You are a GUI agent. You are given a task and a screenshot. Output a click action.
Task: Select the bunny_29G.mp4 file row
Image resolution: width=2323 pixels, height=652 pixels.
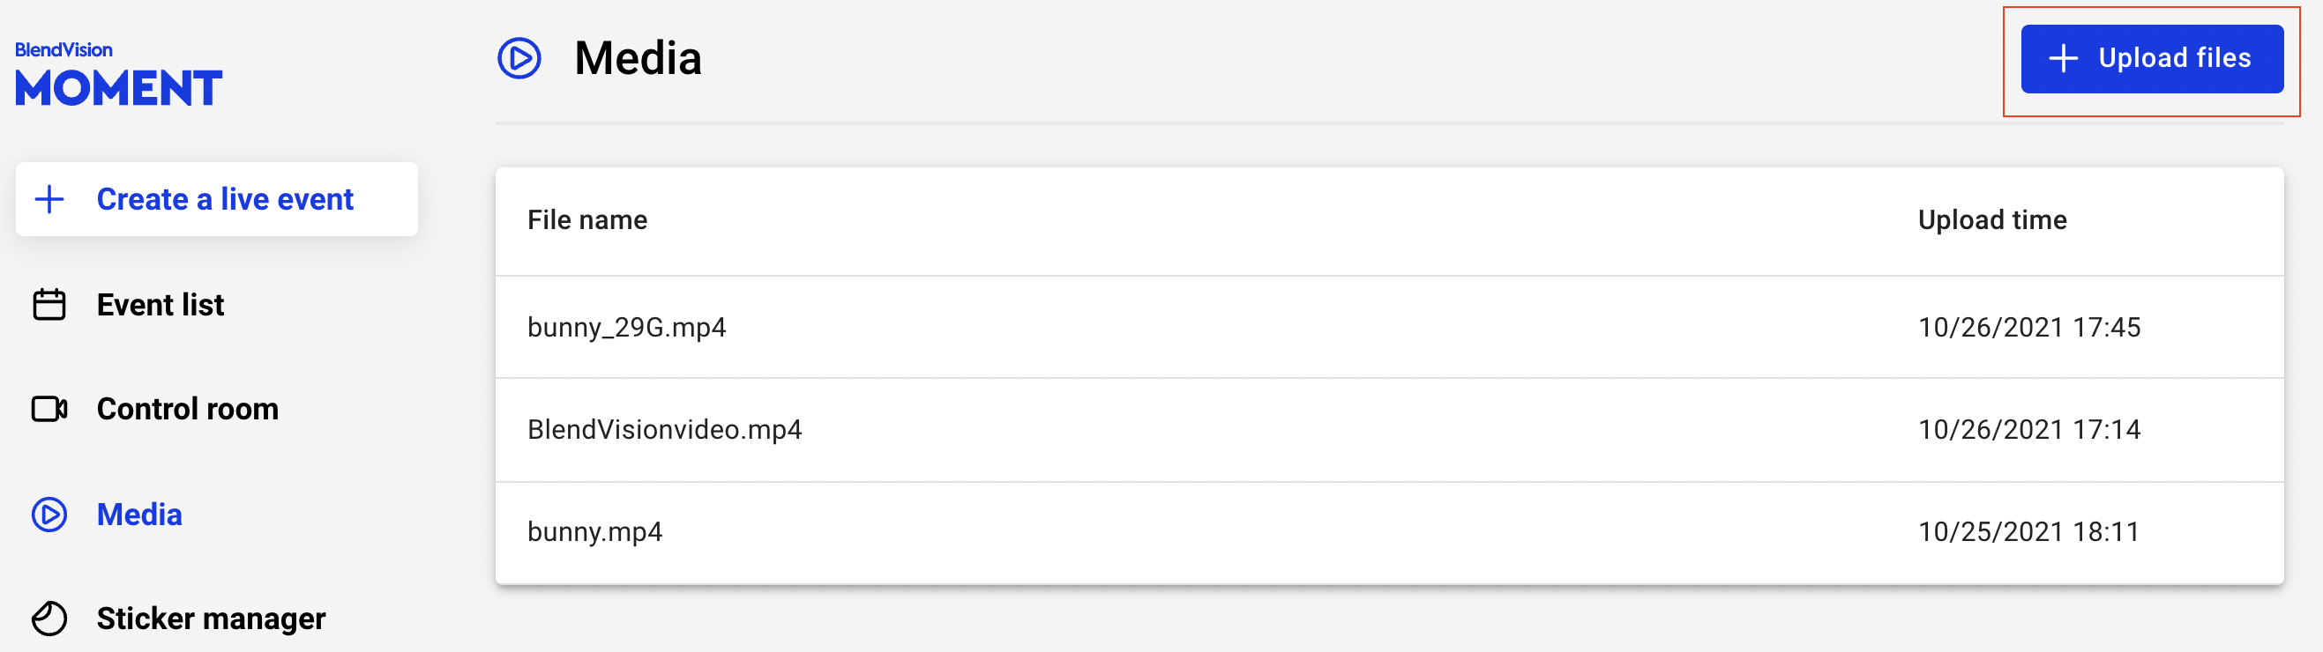(x=627, y=327)
